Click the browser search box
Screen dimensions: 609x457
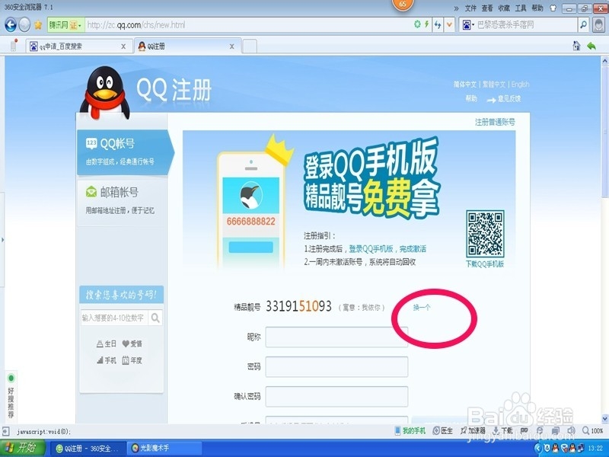(x=526, y=25)
